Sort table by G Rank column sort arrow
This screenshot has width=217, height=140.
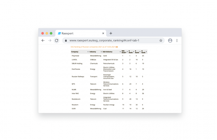point(146,52)
